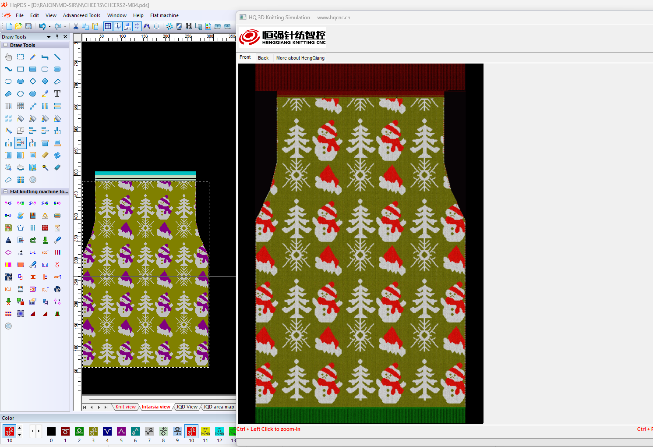Select the Pencil draw tool

pyautogui.click(x=33, y=57)
